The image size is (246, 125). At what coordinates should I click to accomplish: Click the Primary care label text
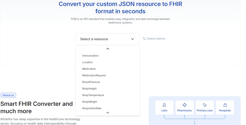coord(205,111)
